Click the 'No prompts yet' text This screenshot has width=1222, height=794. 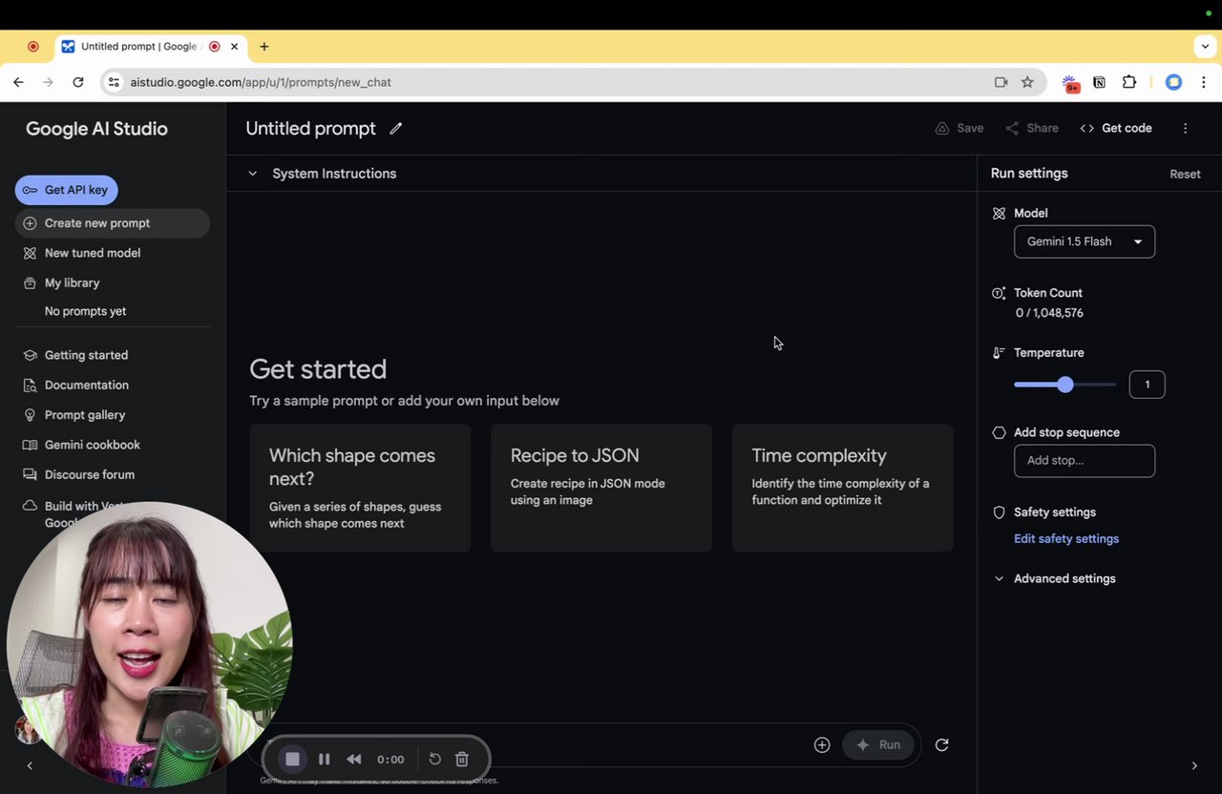pos(85,311)
